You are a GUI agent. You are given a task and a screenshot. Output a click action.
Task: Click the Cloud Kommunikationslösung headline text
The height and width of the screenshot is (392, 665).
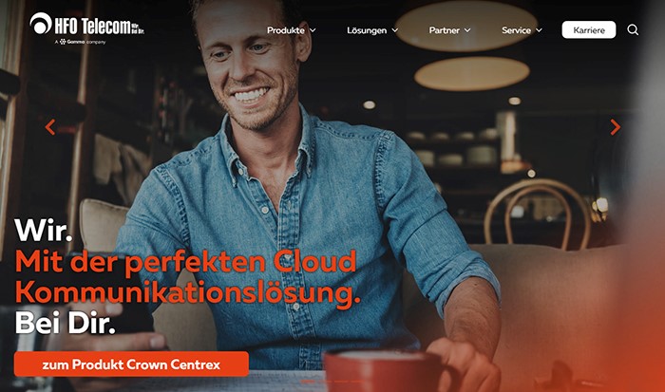coord(186,277)
